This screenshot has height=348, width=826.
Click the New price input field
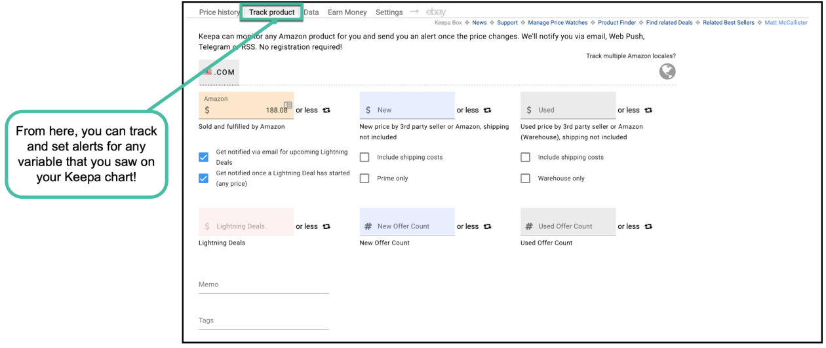[407, 105]
